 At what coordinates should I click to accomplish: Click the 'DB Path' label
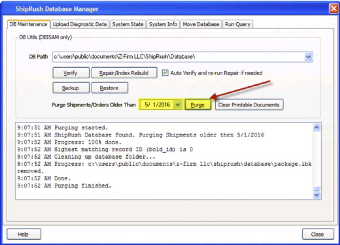coord(39,57)
